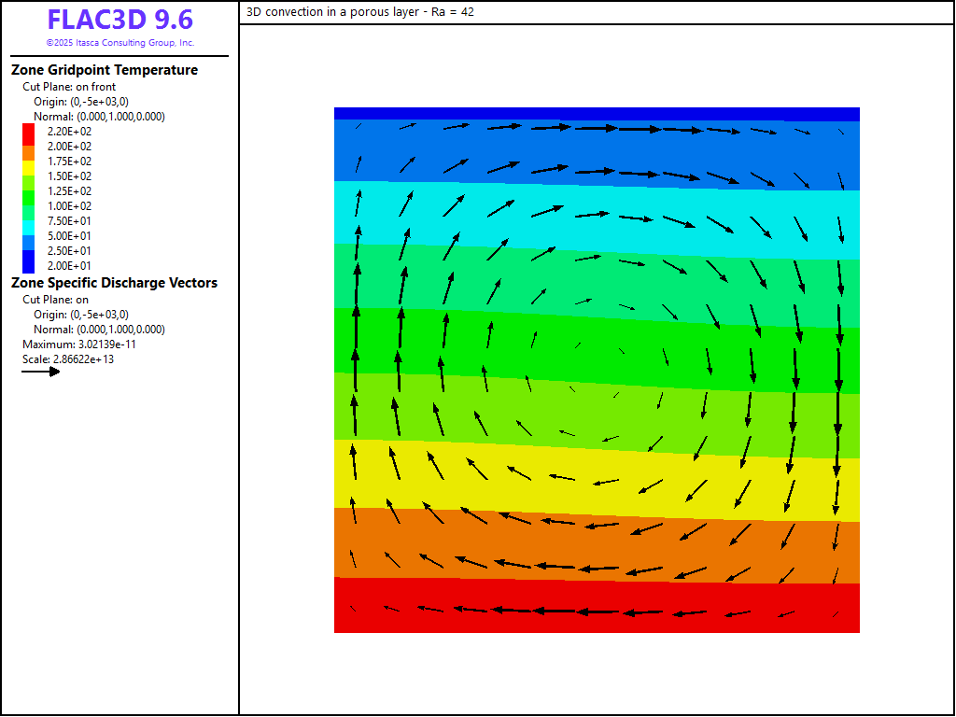
Task: Choose the green 1.25E+02 legend swatch
Action: tap(28, 191)
